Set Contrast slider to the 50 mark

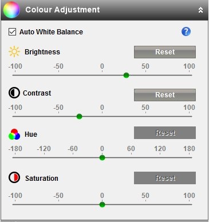pos(145,117)
